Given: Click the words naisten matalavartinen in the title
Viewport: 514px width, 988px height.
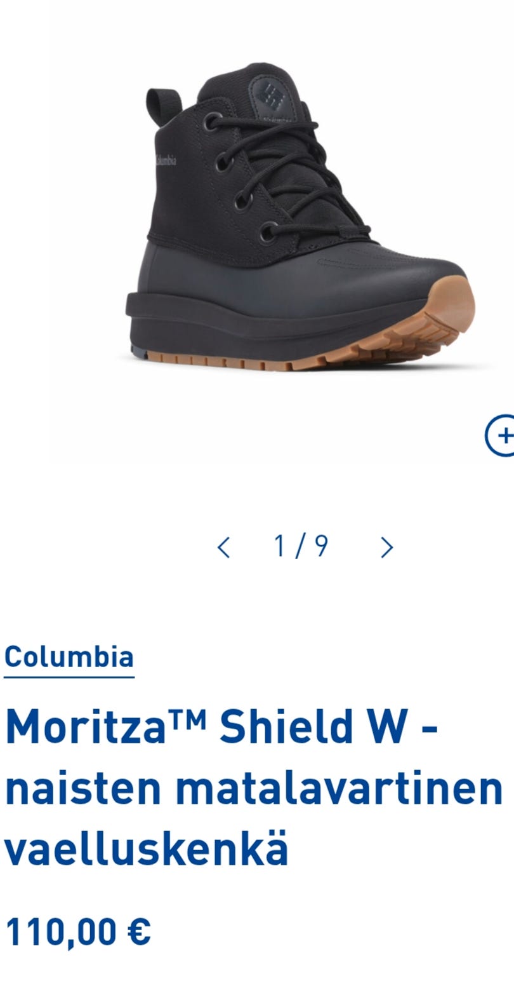Looking at the screenshot, I should pyautogui.click(x=254, y=788).
